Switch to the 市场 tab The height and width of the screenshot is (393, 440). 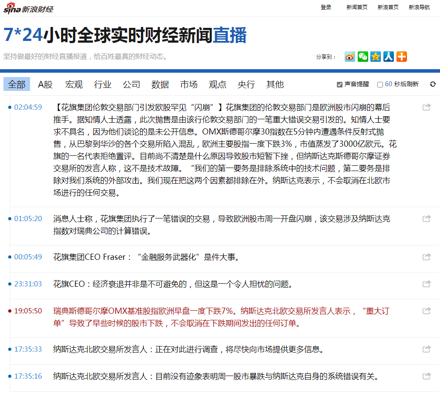click(x=189, y=84)
